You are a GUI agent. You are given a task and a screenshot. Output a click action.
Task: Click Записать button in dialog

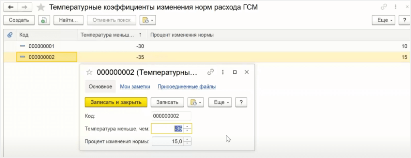167,102
